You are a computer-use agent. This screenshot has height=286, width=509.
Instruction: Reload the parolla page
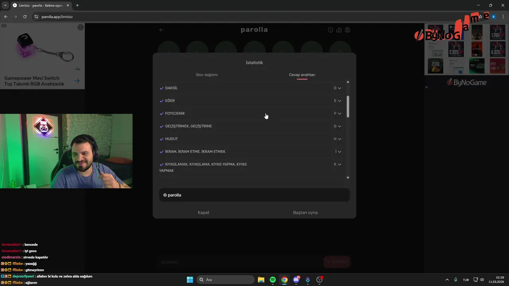click(25, 17)
